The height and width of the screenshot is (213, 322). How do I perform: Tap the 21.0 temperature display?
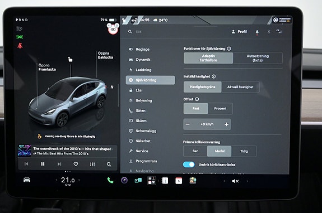(x=68, y=180)
